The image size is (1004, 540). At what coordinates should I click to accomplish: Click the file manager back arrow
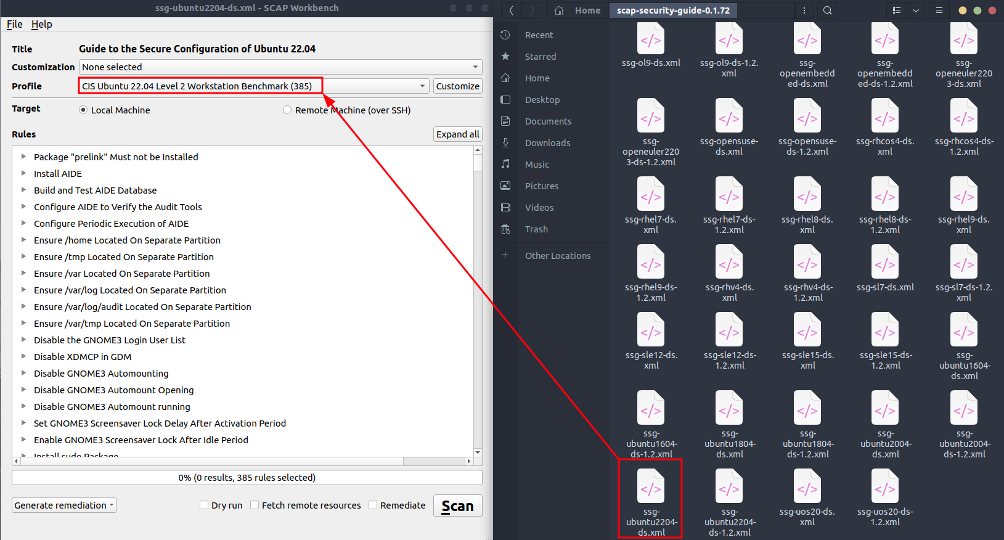[x=512, y=10]
